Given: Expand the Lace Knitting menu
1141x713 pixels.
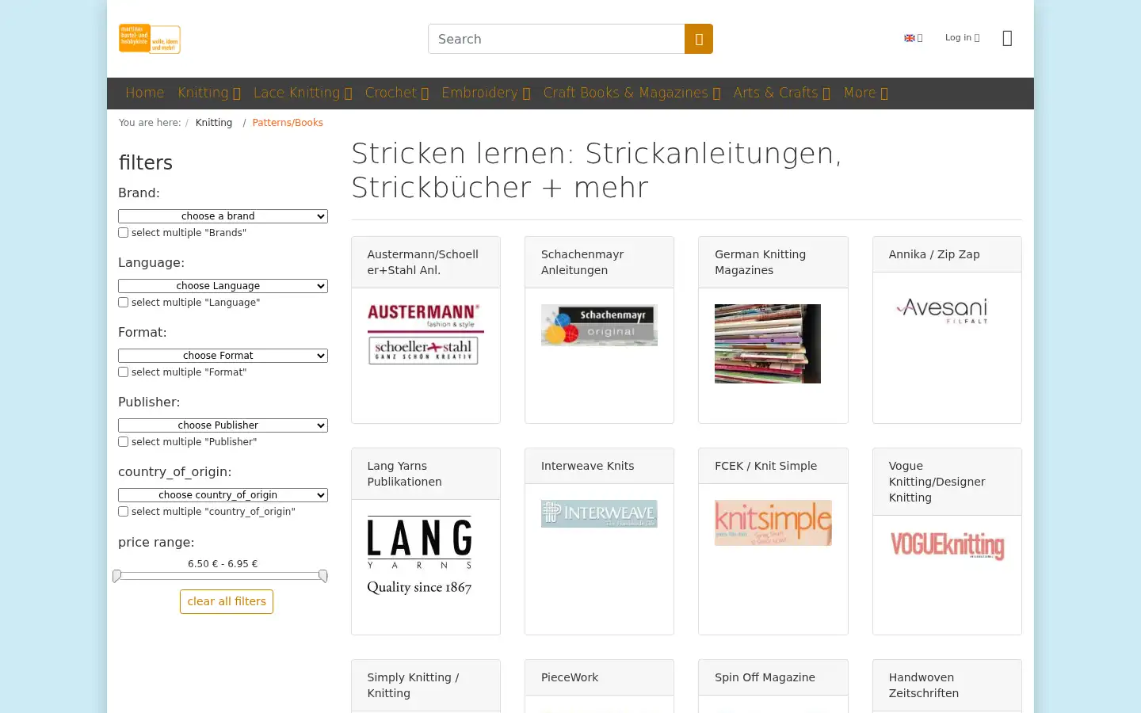Looking at the screenshot, I should point(303,93).
